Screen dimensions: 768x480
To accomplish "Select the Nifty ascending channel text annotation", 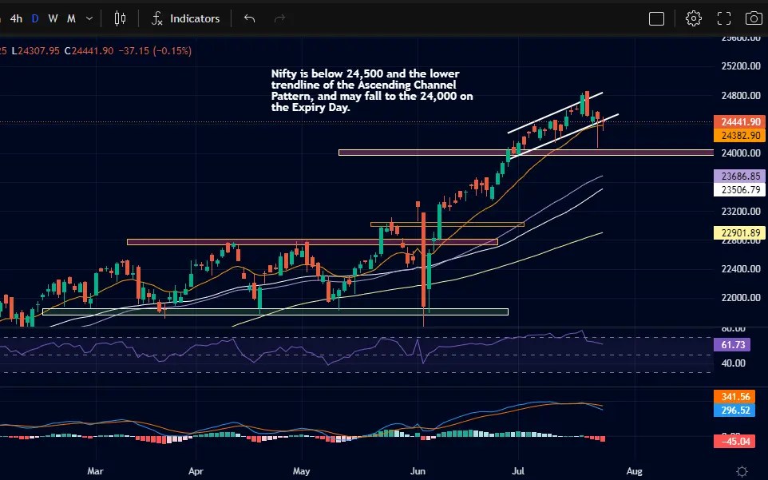I will click(372, 90).
